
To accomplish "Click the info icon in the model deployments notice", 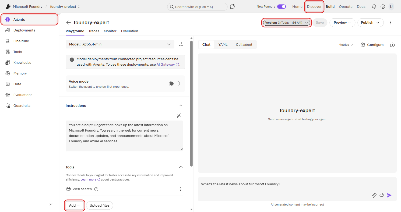I will click(x=72, y=60).
